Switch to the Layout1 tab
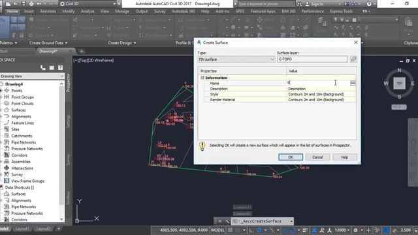418x235 pixels. [22, 228]
